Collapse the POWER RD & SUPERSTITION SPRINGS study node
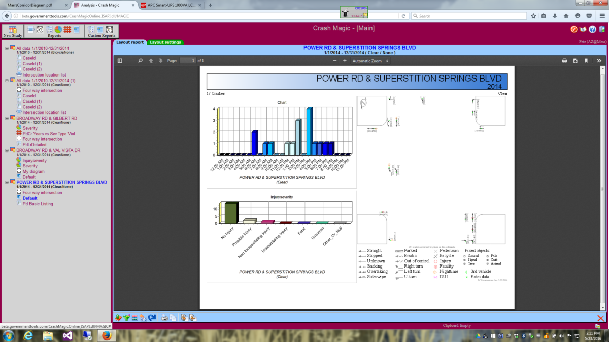 click(x=7, y=182)
